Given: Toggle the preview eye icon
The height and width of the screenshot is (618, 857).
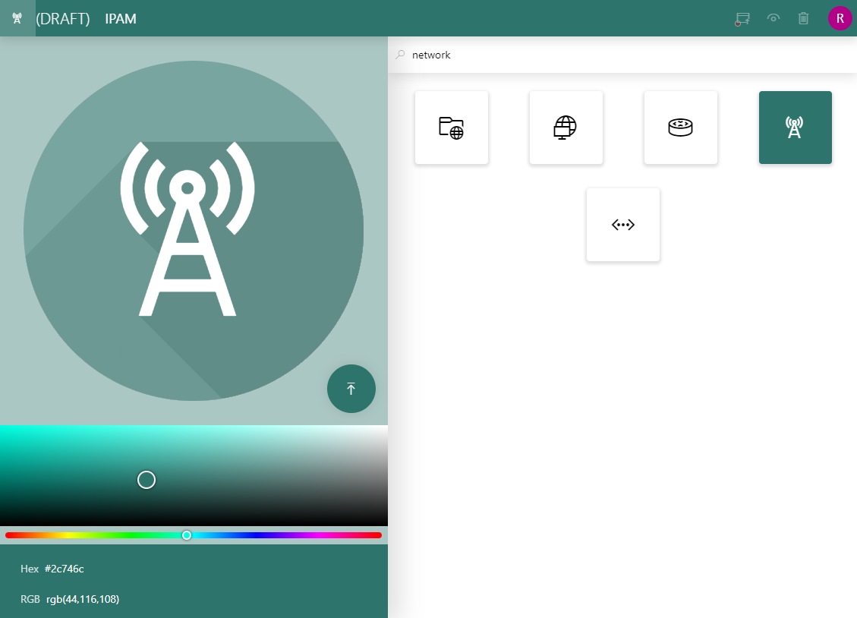Looking at the screenshot, I should [773, 17].
